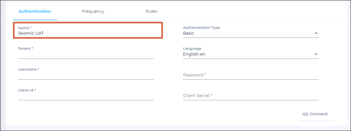351x131 pixels.
Task: Click the Name field label
Action: coord(25,28)
